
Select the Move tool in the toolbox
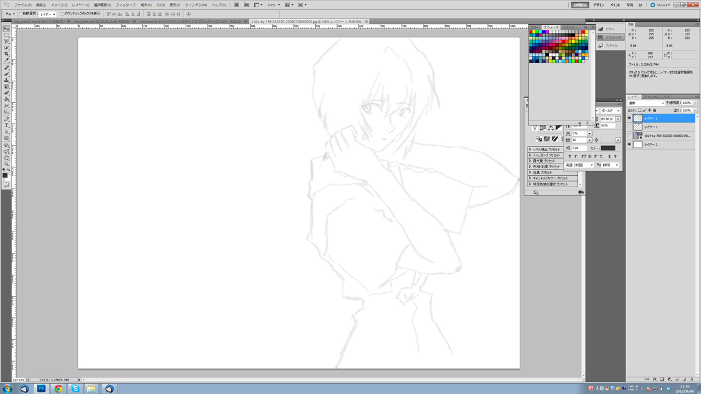coord(7,29)
